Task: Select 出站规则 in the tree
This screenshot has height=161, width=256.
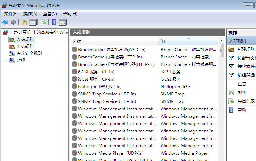Action: [x=25, y=47]
